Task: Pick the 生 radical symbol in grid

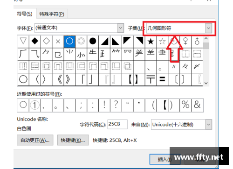Action: click(93, 54)
